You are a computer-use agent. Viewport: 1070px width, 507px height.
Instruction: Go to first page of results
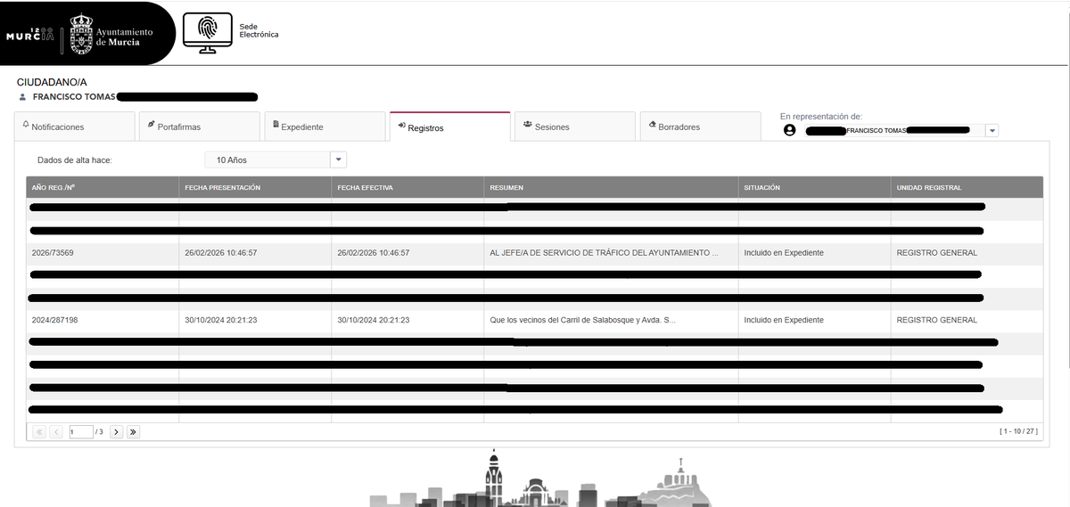pyautogui.click(x=39, y=431)
